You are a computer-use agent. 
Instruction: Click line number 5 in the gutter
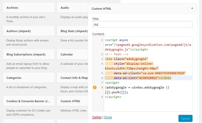point(102,73)
